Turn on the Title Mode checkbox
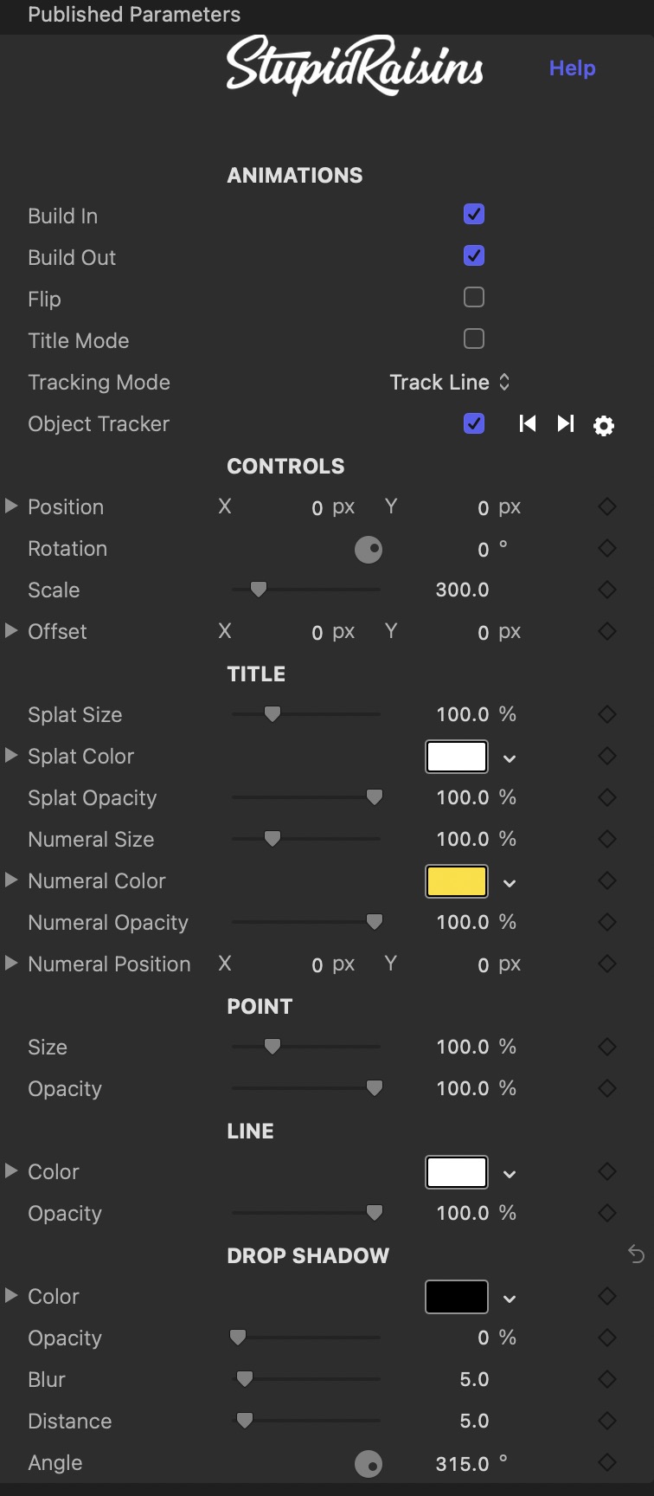 [x=474, y=339]
